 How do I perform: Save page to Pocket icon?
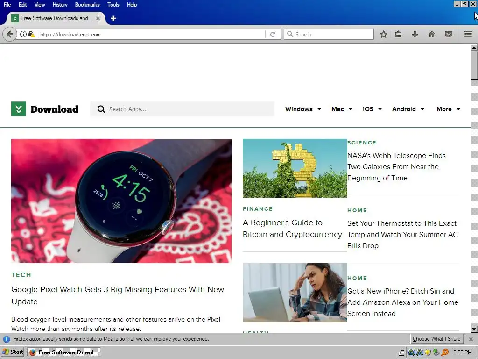pyautogui.click(x=449, y=34)
